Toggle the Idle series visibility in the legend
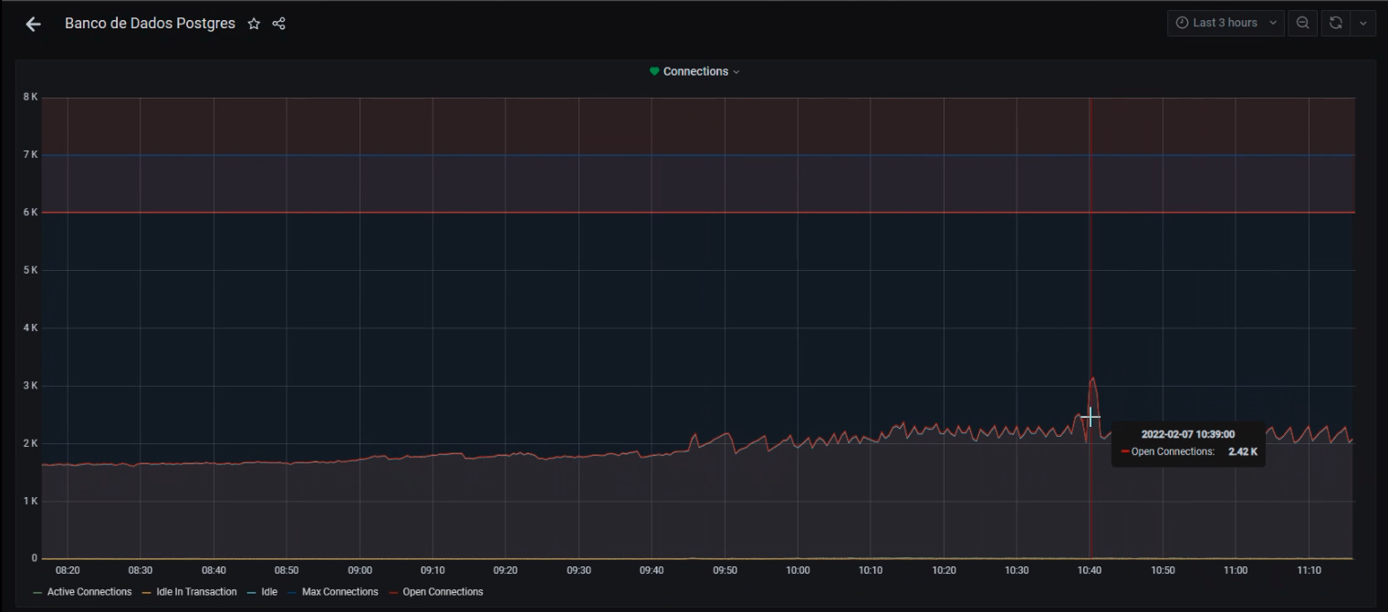 pos(268,592)
